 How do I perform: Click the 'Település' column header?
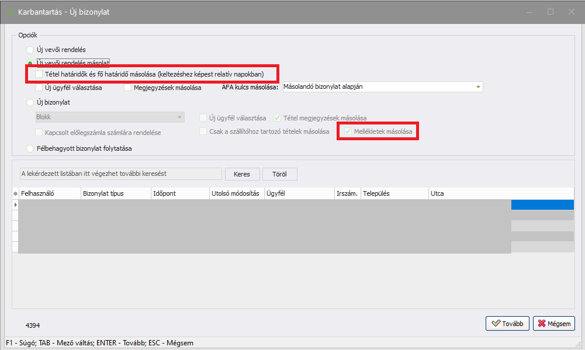click(x=394, y=193)
